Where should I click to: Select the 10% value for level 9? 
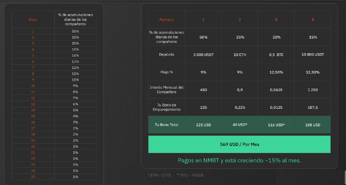point(76,80)
